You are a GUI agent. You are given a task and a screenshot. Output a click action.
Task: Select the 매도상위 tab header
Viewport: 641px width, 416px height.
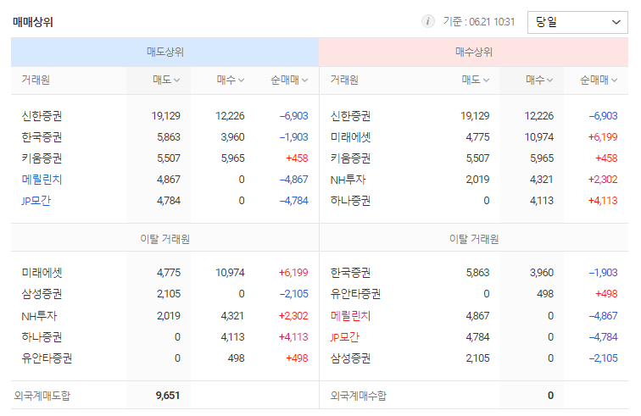pyautogui.click(x=164, y=52)
